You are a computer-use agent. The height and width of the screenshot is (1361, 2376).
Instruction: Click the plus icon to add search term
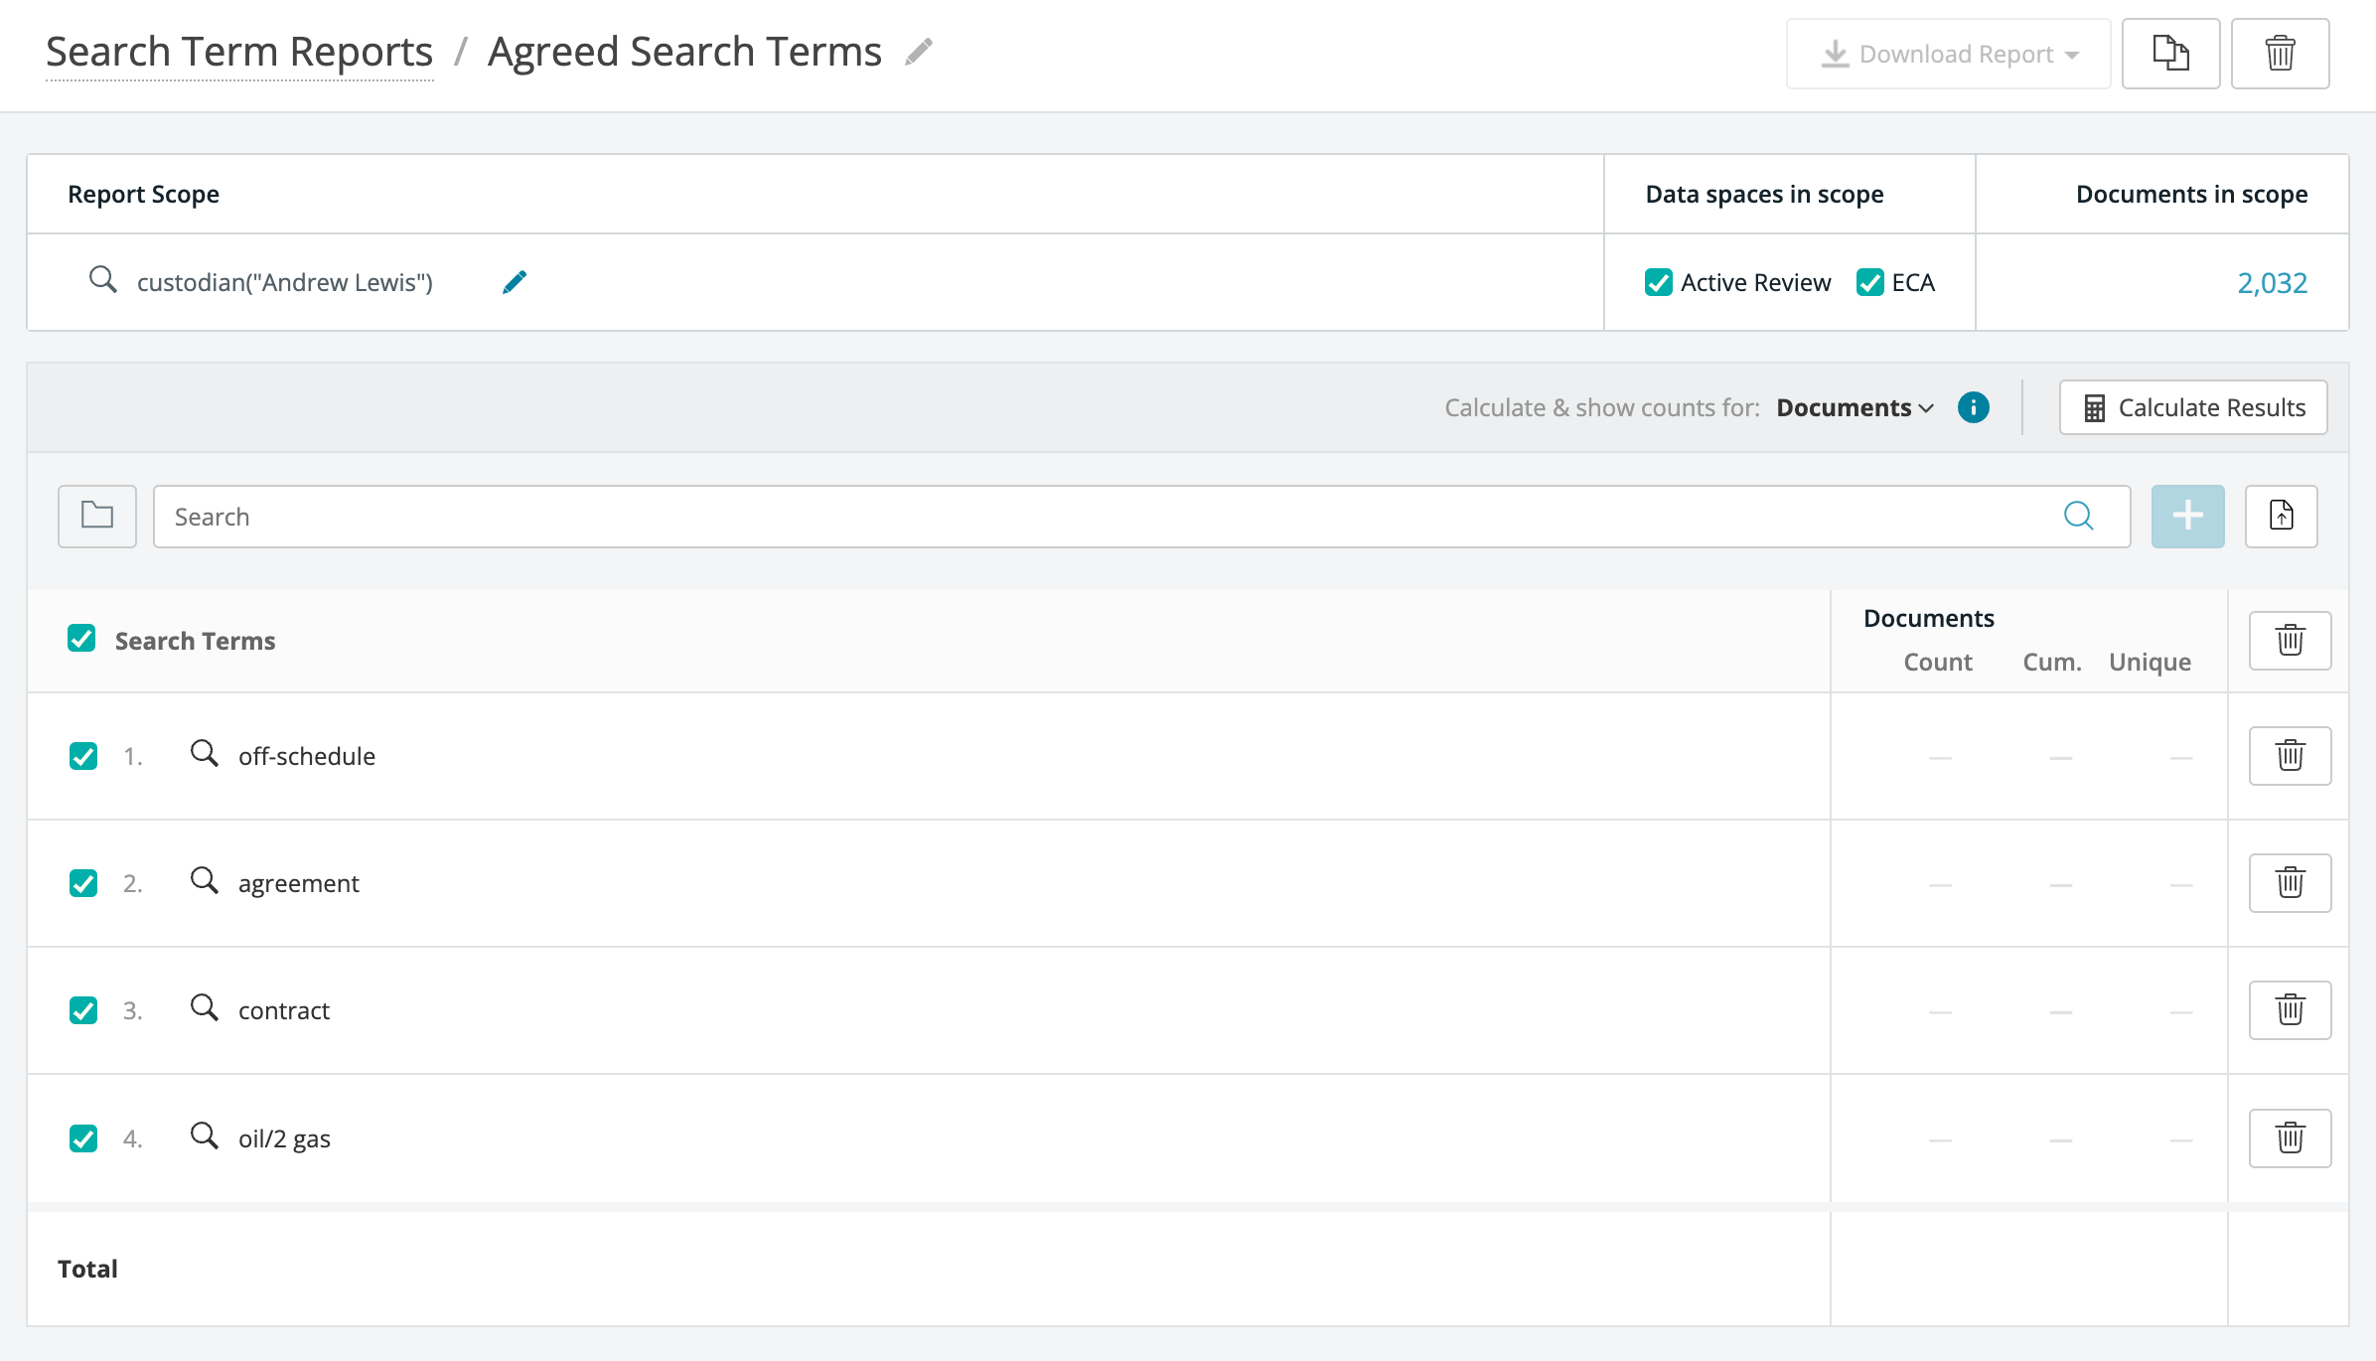[x=2187, y=516]
